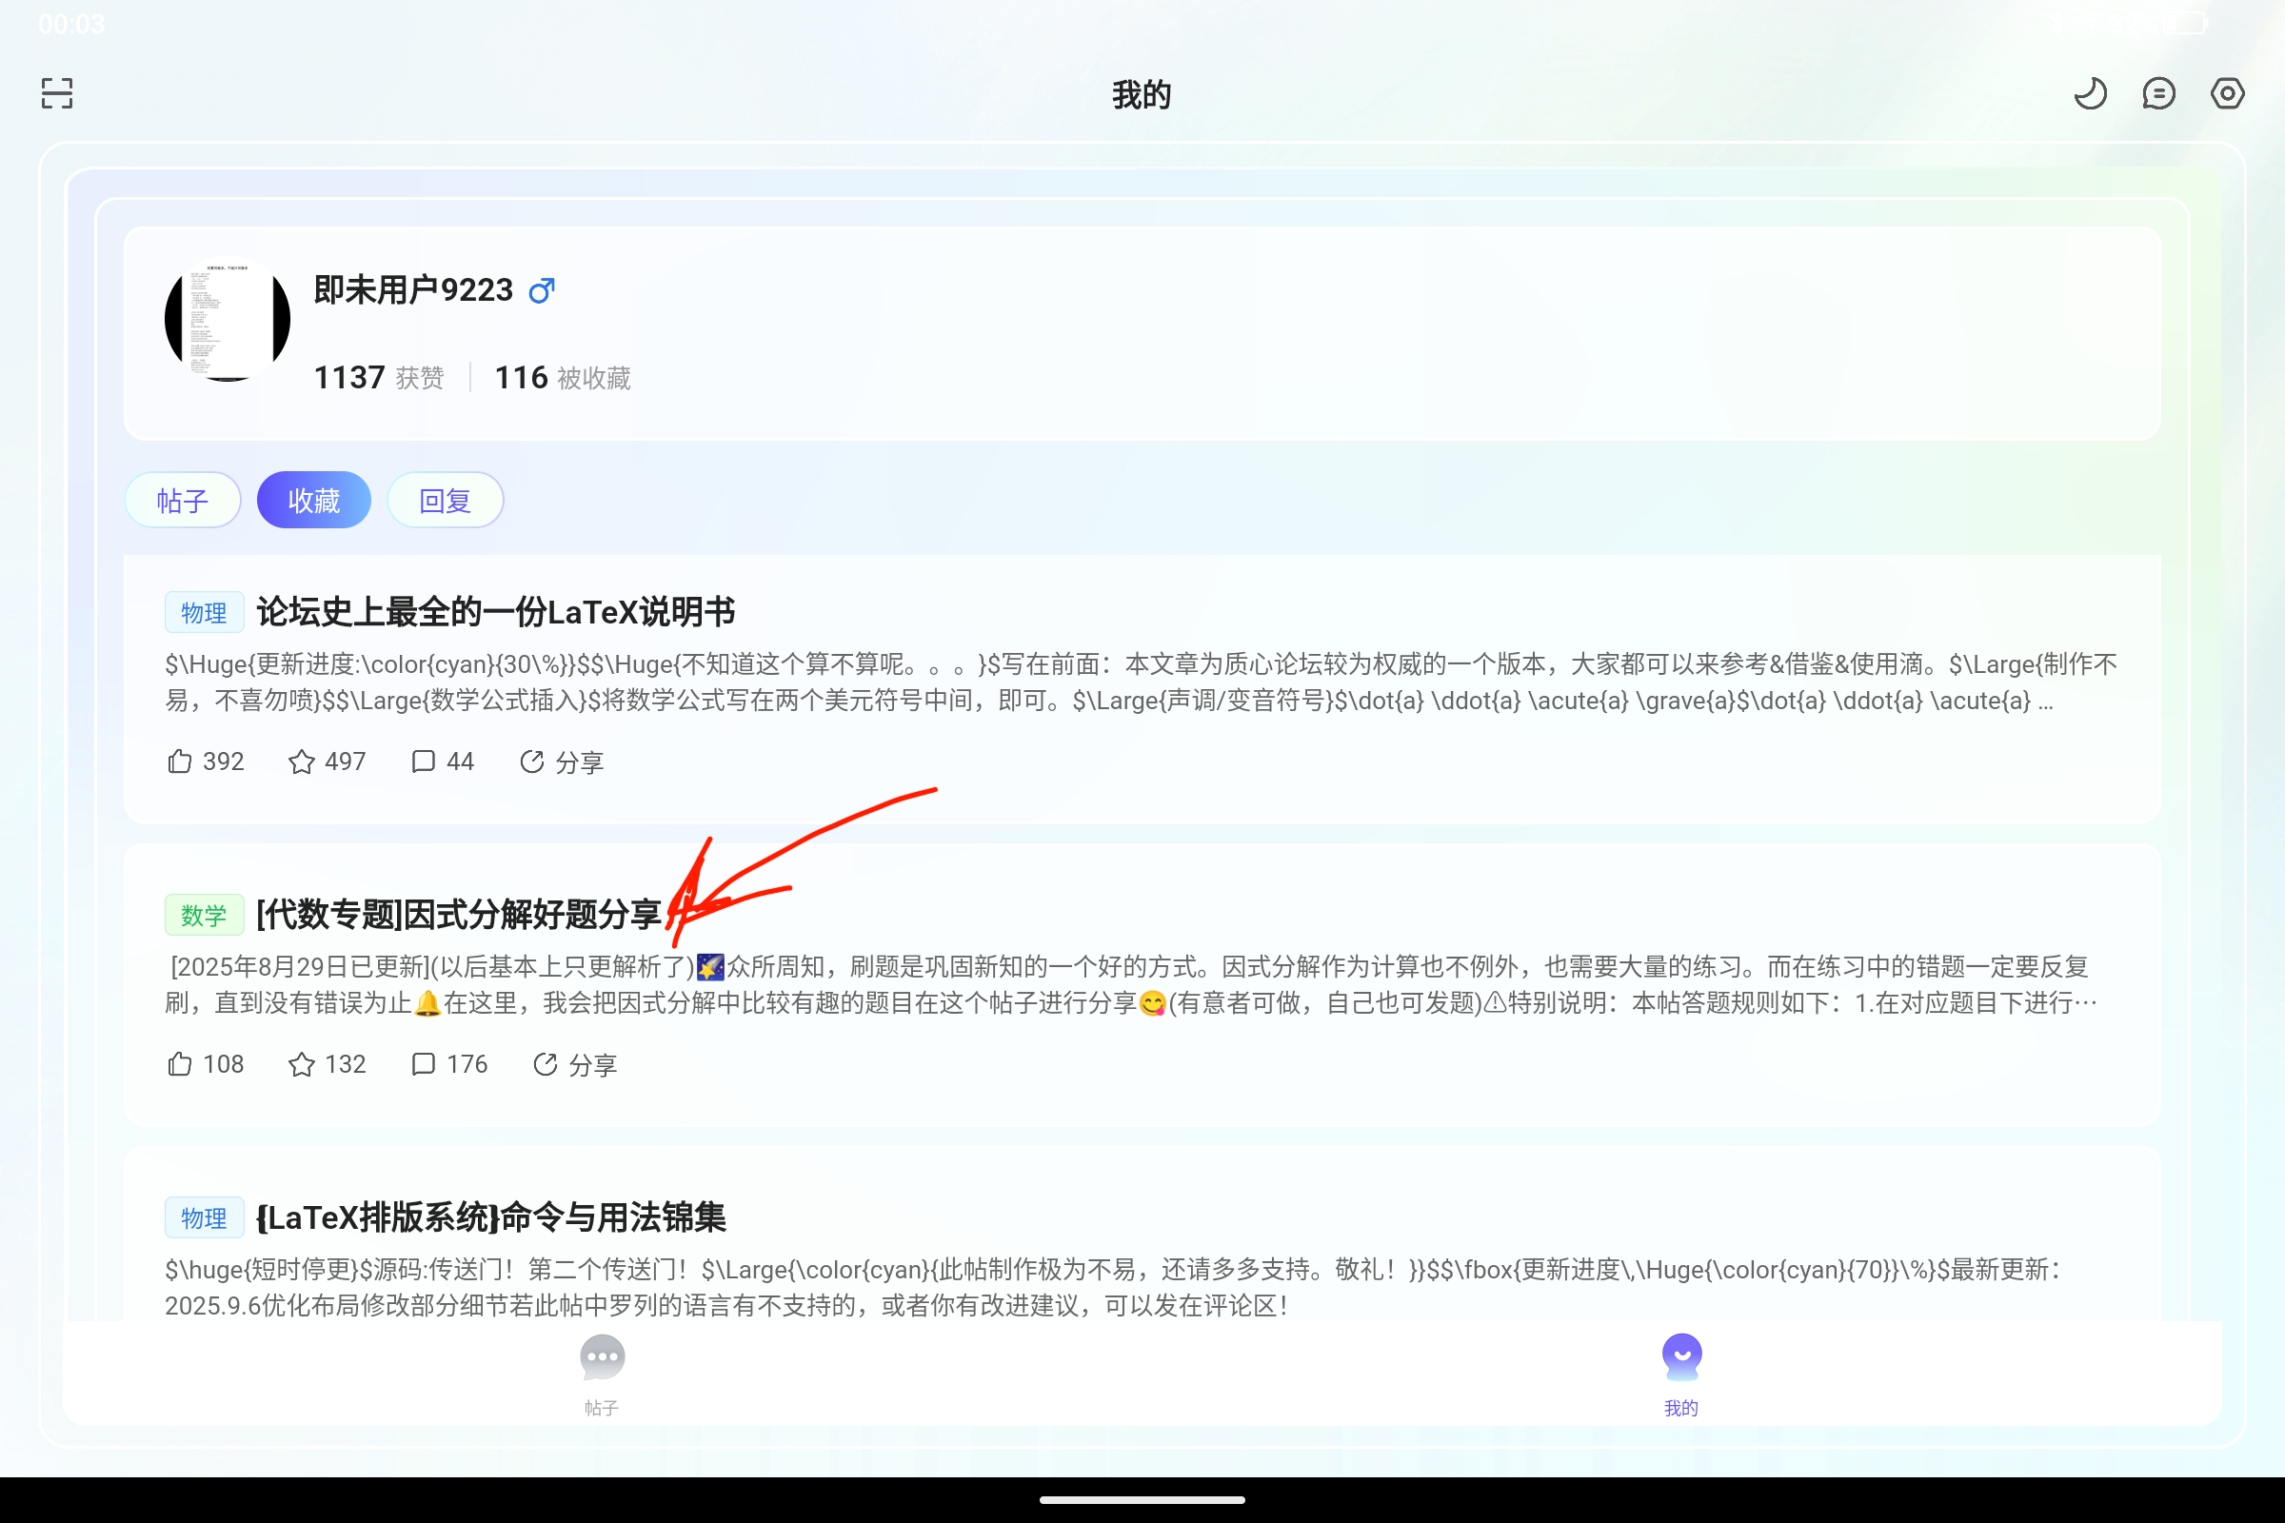This screenshot has width=2285, height=1523.
Task: Open the post titled 论坛史上最全的一份LaTeX说明书
Action: coord(495,611)
